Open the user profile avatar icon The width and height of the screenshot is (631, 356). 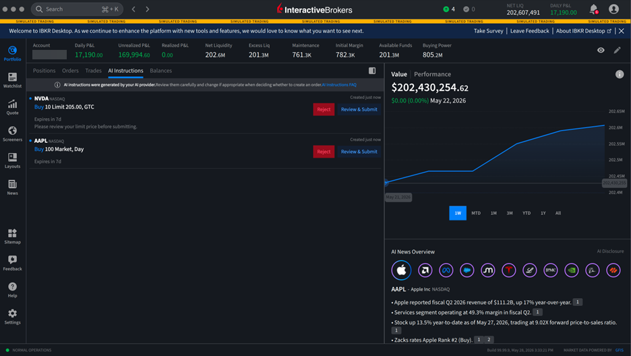point(613,9)
